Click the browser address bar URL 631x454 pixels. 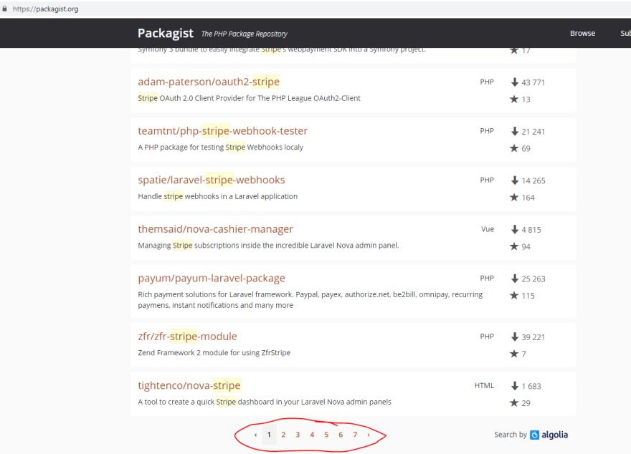pyautogui.click(x=45, y=9)
